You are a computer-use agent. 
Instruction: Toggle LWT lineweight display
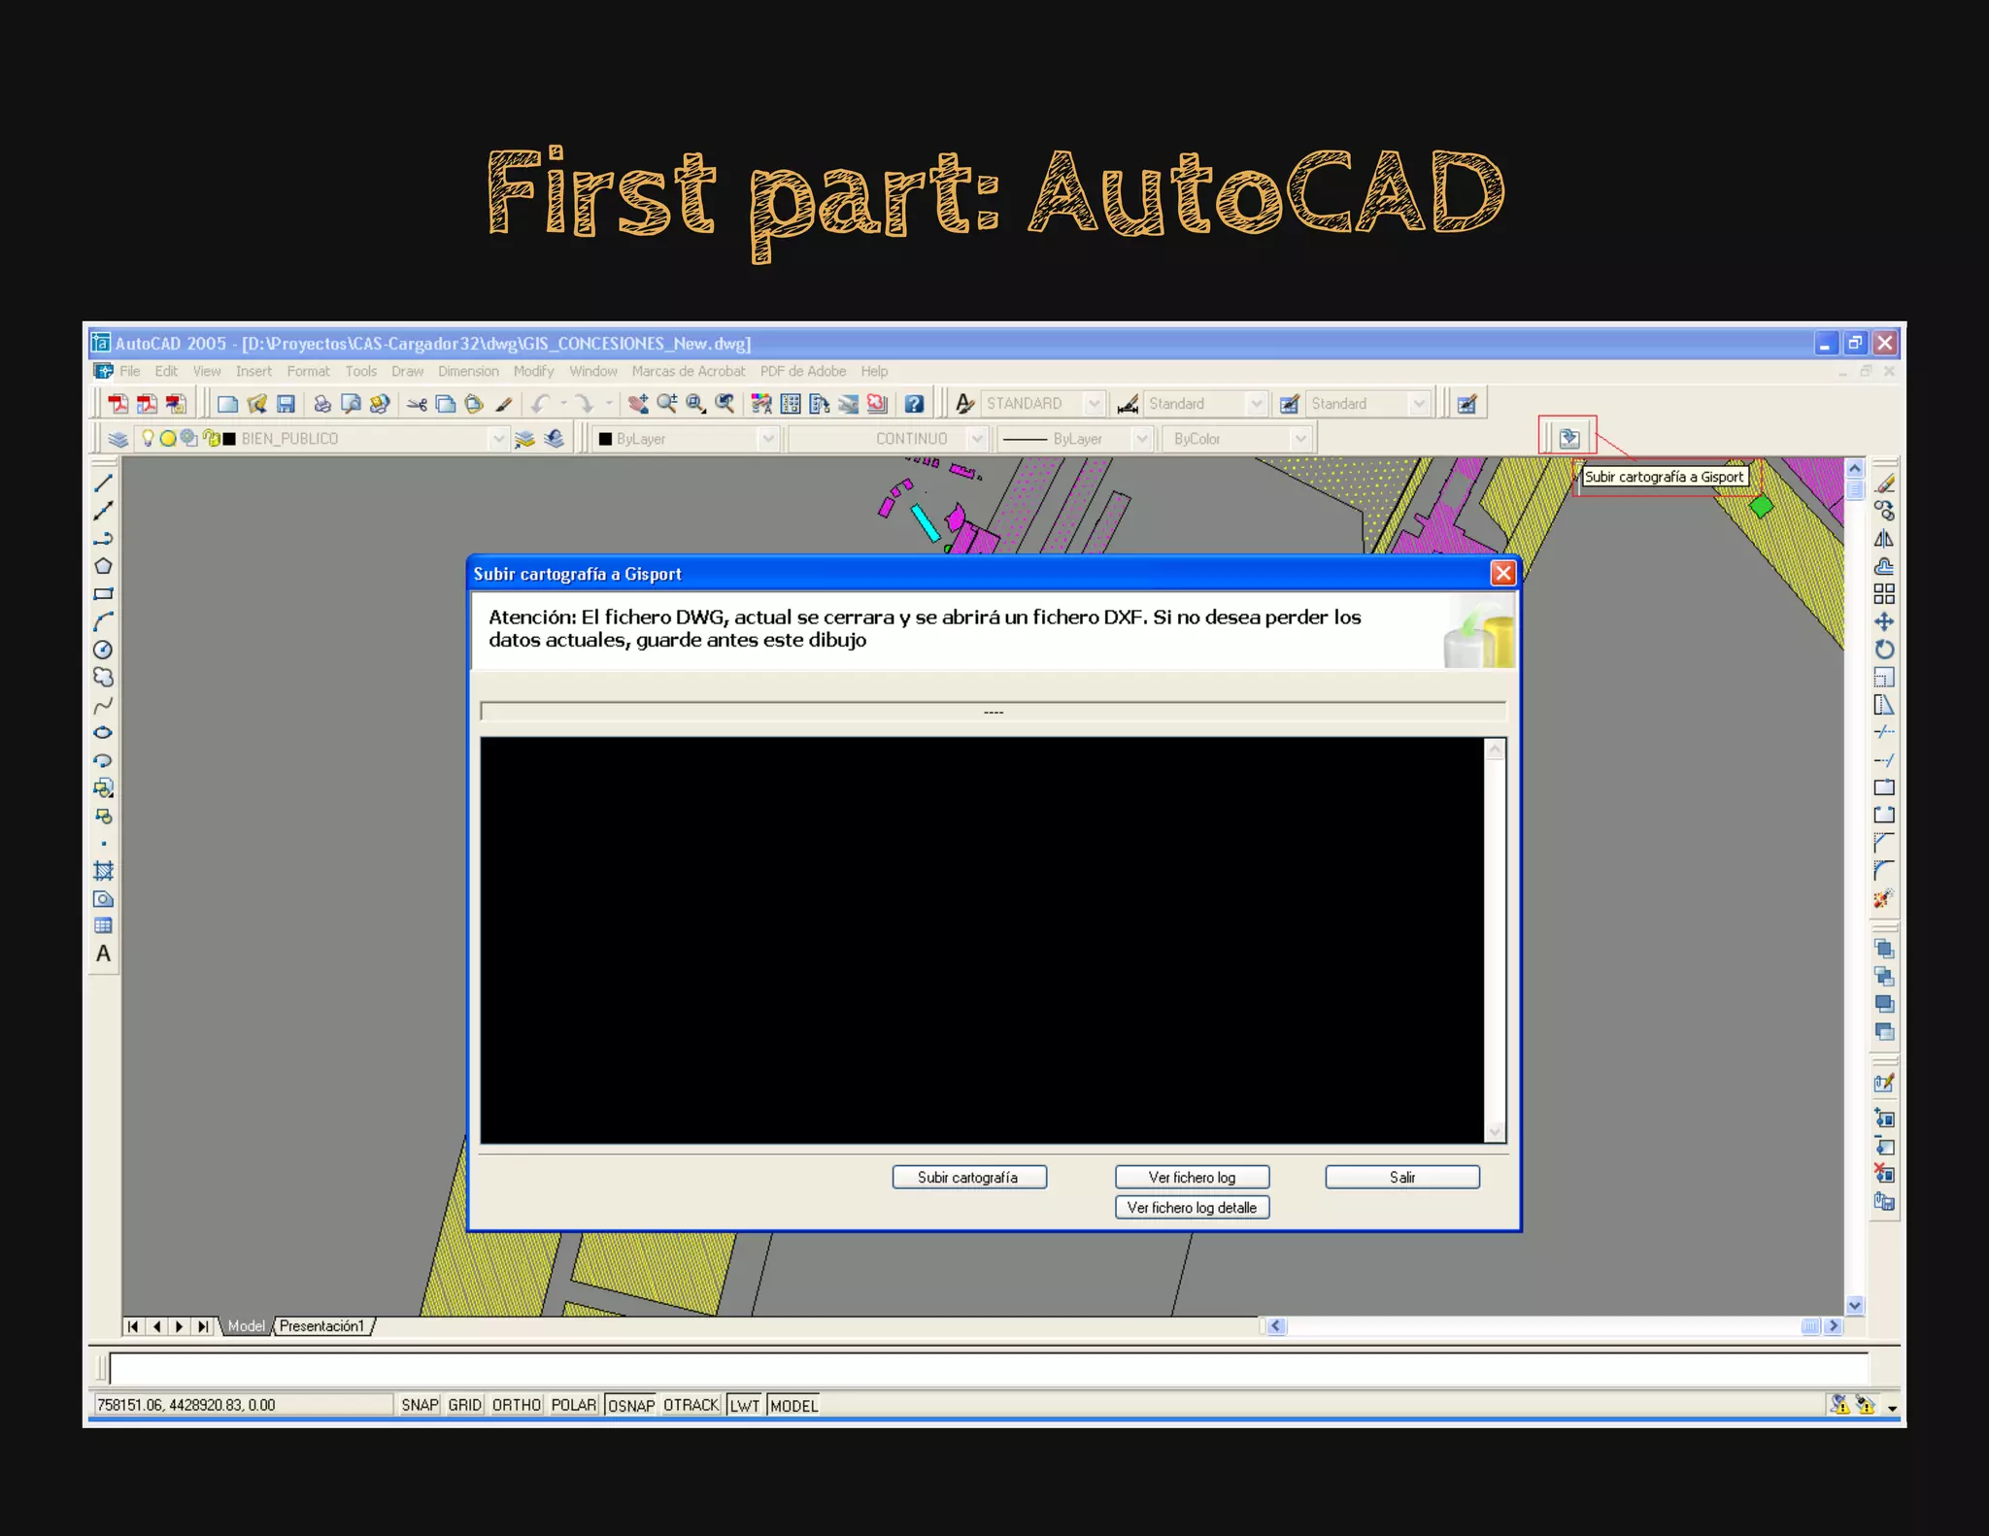[x=744, y=1405]
